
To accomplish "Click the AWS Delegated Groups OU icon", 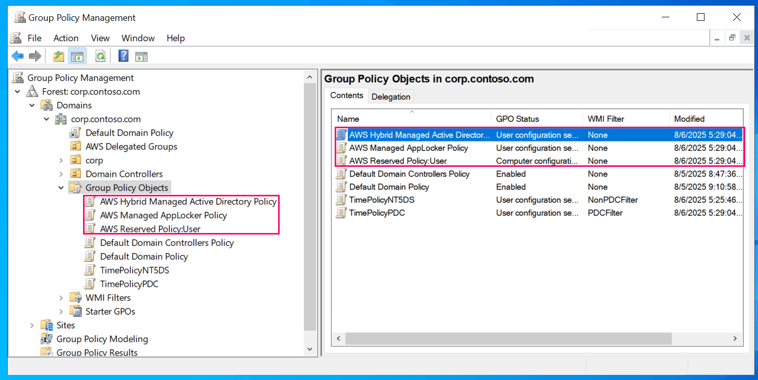I will [x=75, y=147].
